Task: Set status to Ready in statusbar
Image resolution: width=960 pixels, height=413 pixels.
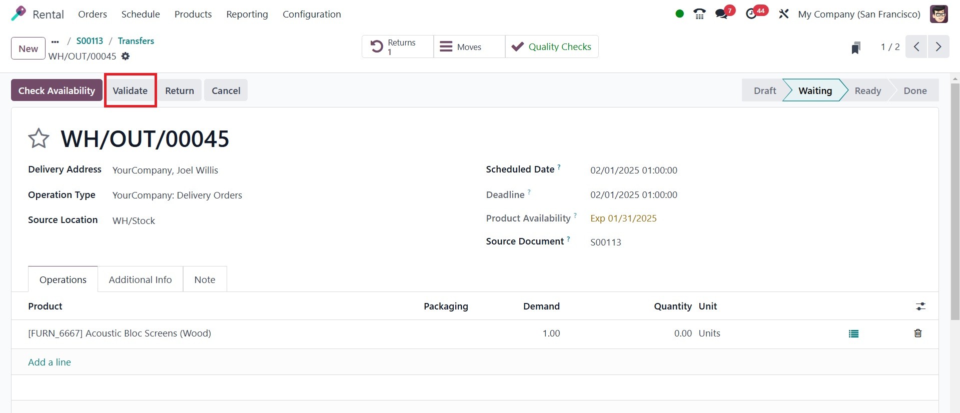Action: (x=867, y=90)
